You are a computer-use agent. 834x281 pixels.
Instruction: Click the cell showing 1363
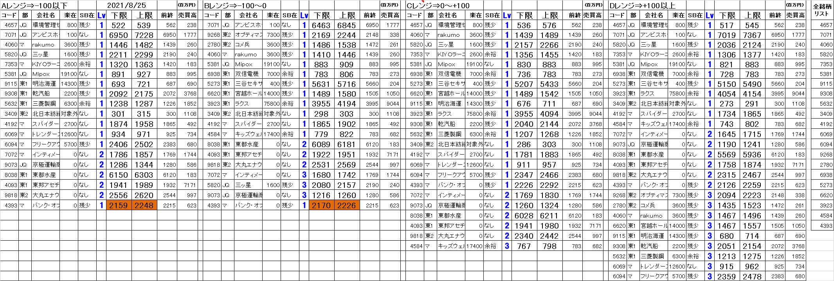pos(144,64)
